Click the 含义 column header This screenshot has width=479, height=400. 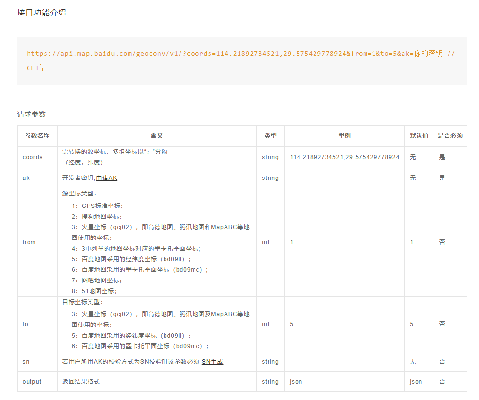pyautogui.click(x=157, y=136)
